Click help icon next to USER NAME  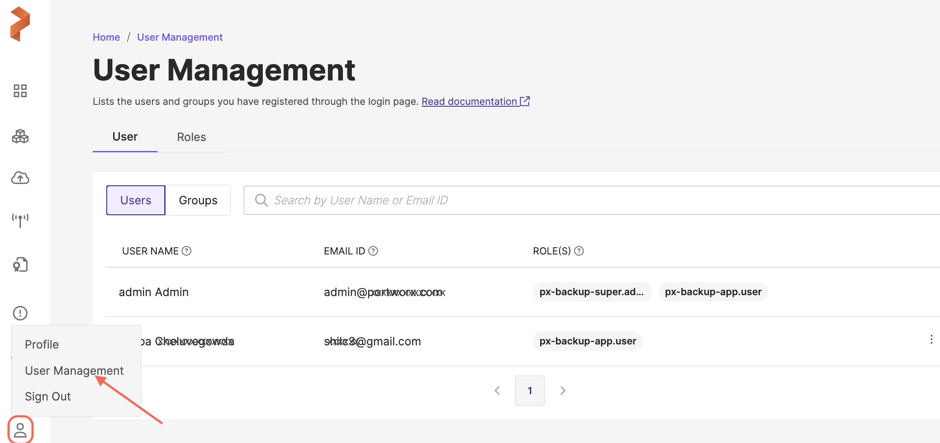pos(186,251)
